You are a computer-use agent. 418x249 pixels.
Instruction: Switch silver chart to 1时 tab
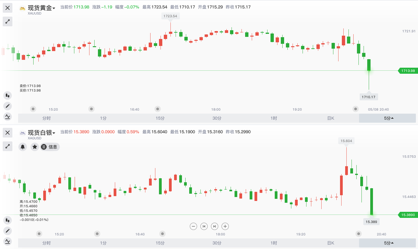274,243
